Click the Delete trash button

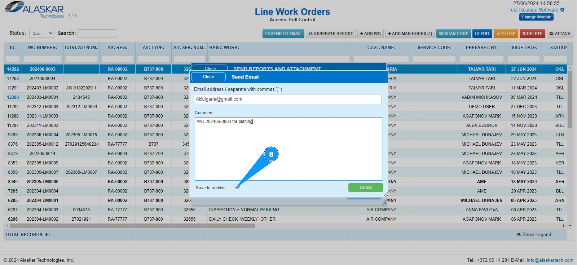pyautogui.click(x=532, y=34)
